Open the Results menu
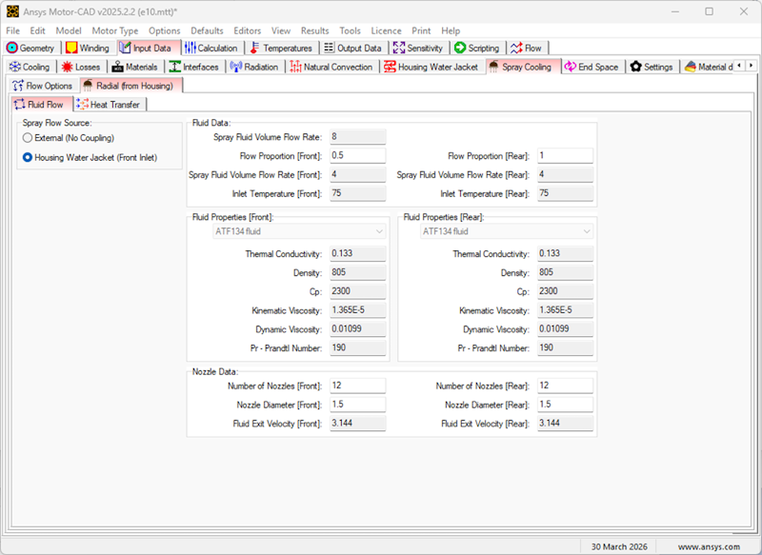The image size is (762, 555). (x=315, y=30)
